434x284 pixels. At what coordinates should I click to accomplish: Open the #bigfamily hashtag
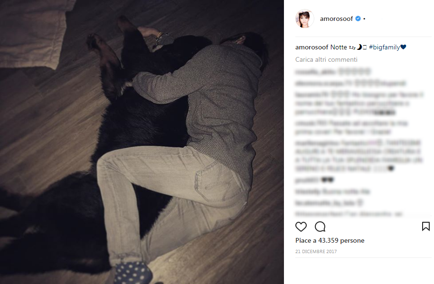pyautogui.click(x=384, y=47)
